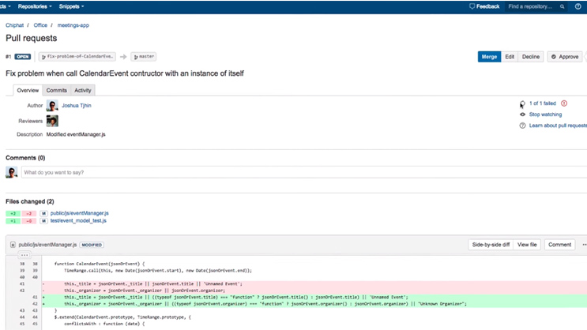Open the Repositories dropdown menu
587x330 pixels.
[x=35, y=6]
